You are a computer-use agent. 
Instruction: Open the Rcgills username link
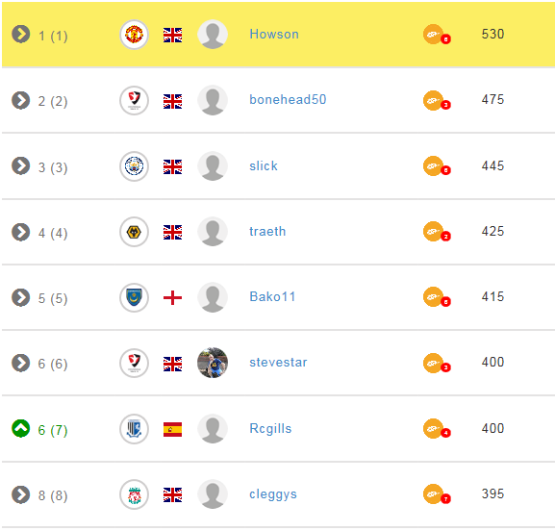(x=270, y=428)
